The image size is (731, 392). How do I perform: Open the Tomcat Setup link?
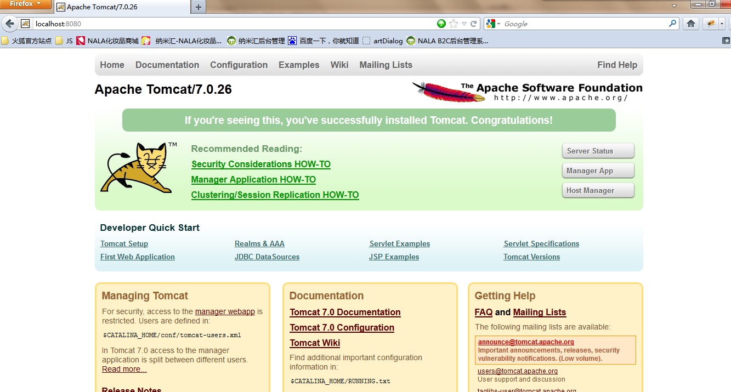click(124, 244)
